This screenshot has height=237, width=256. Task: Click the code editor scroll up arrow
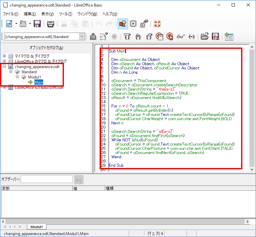click(x=252, y=47)
